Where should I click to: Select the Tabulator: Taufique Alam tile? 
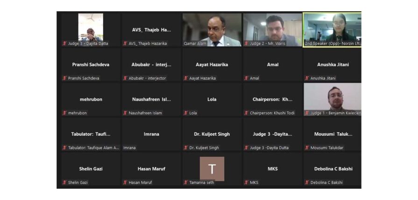91,134
